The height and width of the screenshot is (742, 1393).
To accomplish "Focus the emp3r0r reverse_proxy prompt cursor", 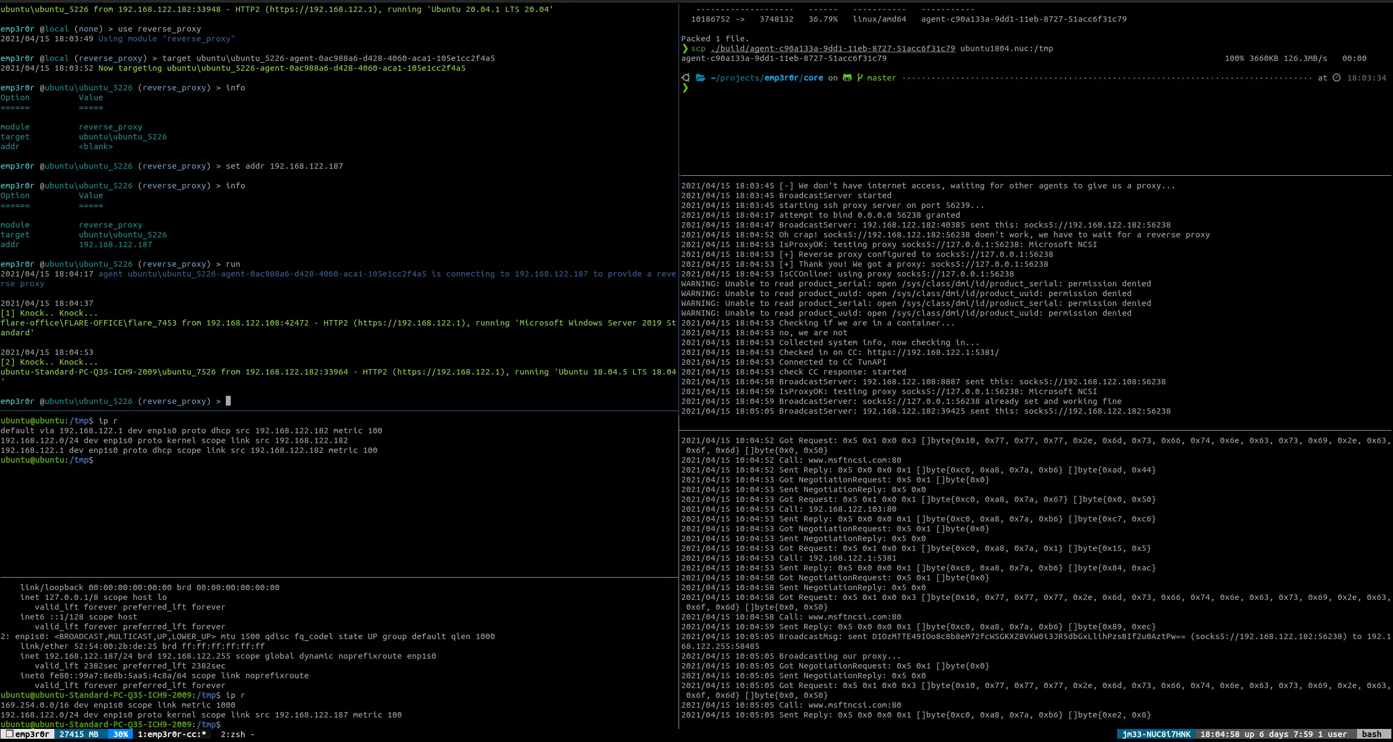I will tap(228, 401).
